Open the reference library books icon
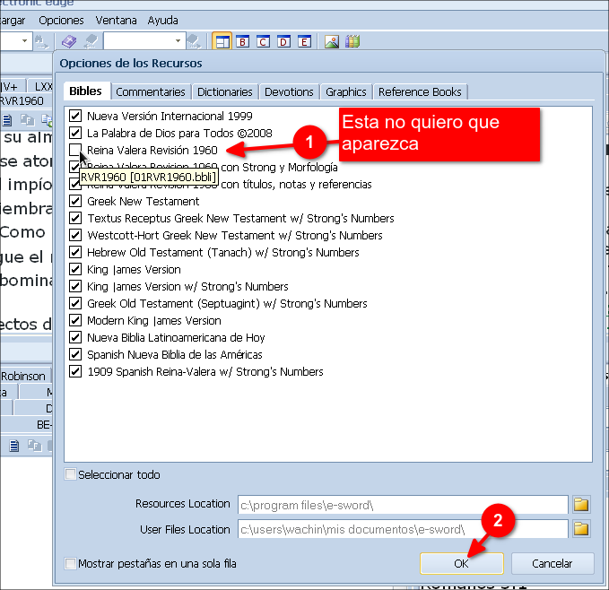Image resolution: width=609 pixels, height=590 pixels. [352, 41]
